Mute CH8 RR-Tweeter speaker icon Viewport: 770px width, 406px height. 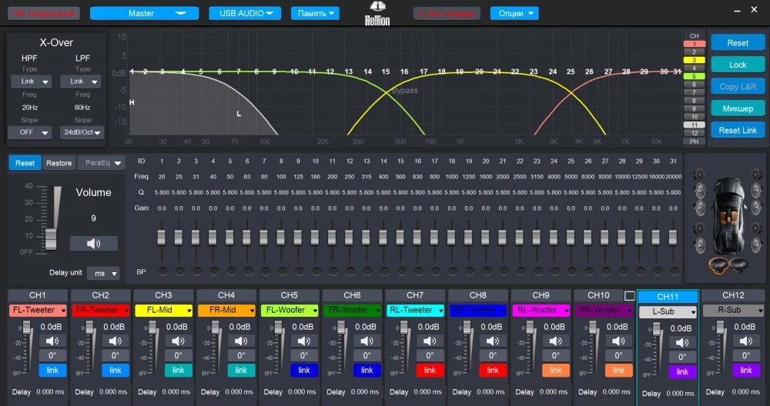[493, 341]
